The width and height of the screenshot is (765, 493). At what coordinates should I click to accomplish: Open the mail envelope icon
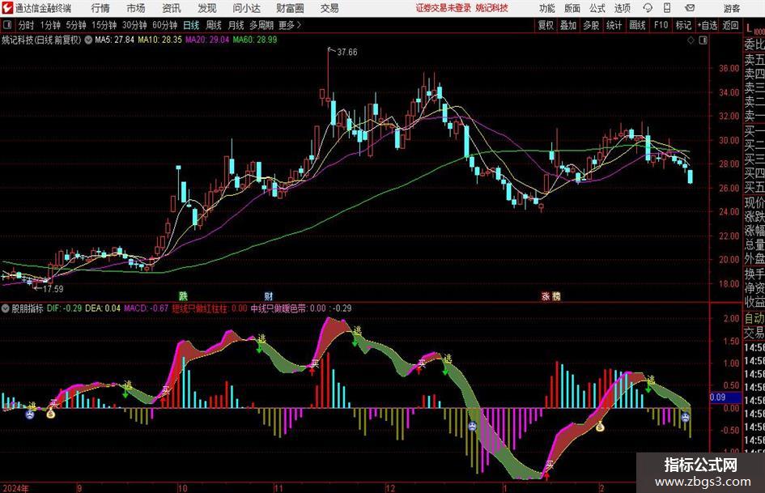[x=690, y=8]
